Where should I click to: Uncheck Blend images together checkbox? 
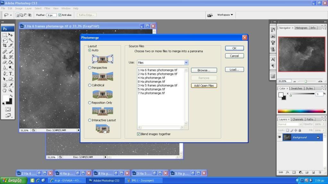point(139,134)
